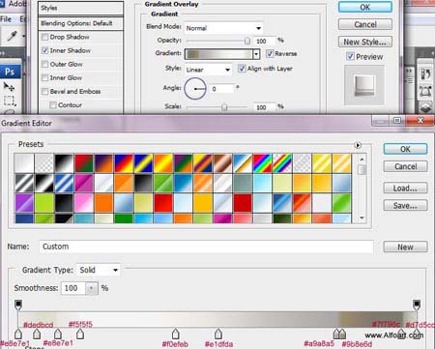Click the Scale value field showing 100
The height and width of the screenshot is (349, 435).
click(x=265, y=107)
